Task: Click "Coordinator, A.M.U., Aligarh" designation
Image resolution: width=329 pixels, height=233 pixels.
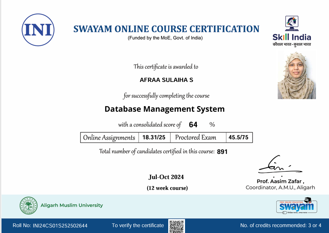Action: [x=280, y=188]
